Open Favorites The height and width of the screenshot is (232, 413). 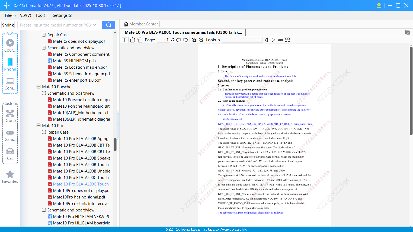10,177
